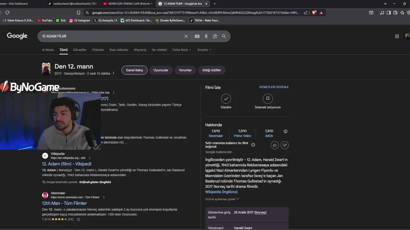The height and width of the screenshot is (230, 410).
Task: Click the Genel Bakış chip
Action: click(135, 70)
